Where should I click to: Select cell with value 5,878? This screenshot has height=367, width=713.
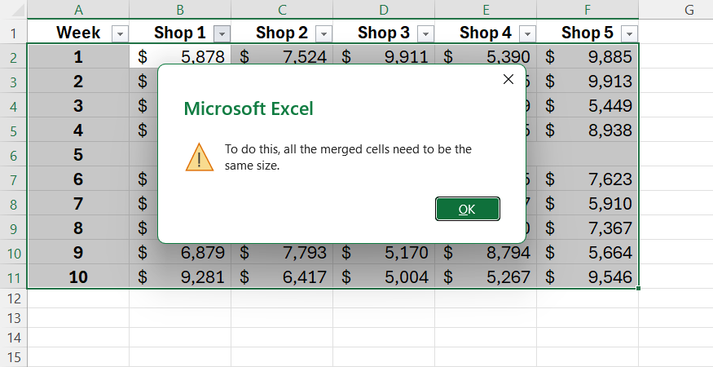point(180,56)
